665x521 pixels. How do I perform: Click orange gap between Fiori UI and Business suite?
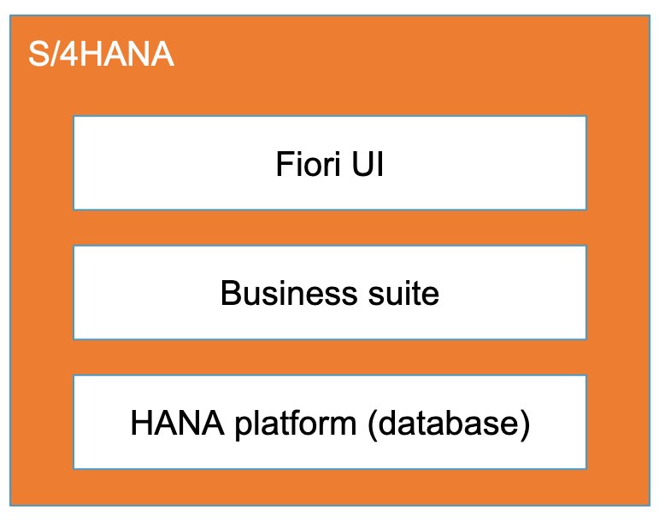[330, 228]
